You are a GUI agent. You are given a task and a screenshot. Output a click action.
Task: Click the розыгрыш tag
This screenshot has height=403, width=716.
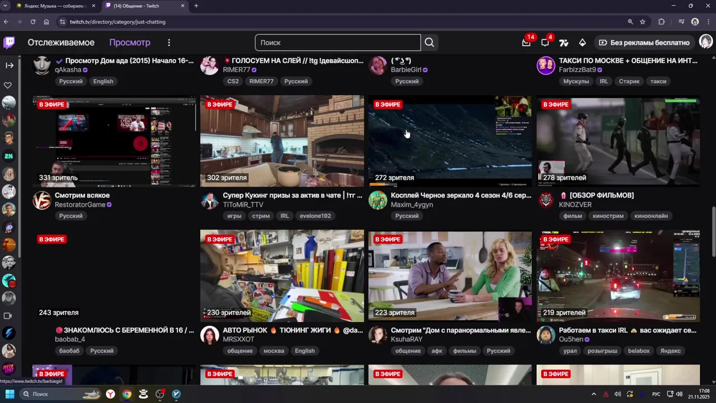coord(602,351)
